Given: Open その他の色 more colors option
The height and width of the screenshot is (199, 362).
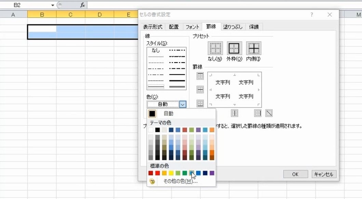Looking at the screenshot, I should [181, 181].
